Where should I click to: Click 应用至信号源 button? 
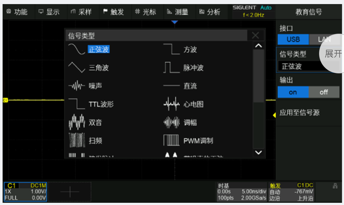[300, 113]
